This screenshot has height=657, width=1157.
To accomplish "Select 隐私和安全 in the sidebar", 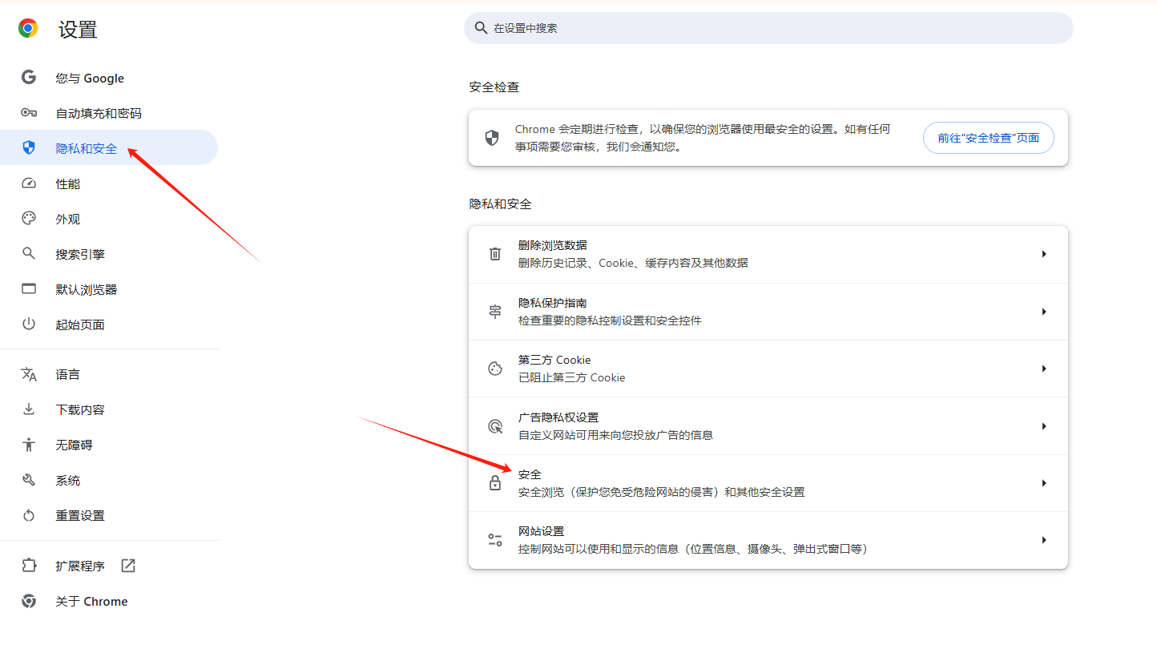I will click(x=108, y=147).
